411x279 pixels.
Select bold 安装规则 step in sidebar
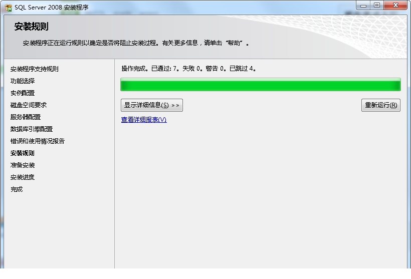(23, 153)
